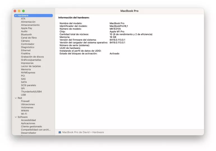This screenshot has height=151, width=216.
Task: Open the Cámara sidebar item
Action: coord(25,41)
